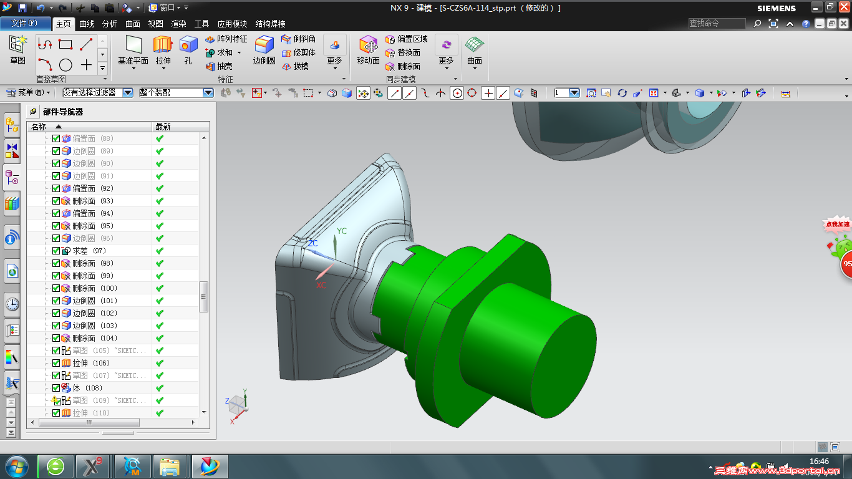Viewport: 852px width, 479px height.
Task: Open the dropdown arrow beside 求和
Action: [x=239, y=52]
